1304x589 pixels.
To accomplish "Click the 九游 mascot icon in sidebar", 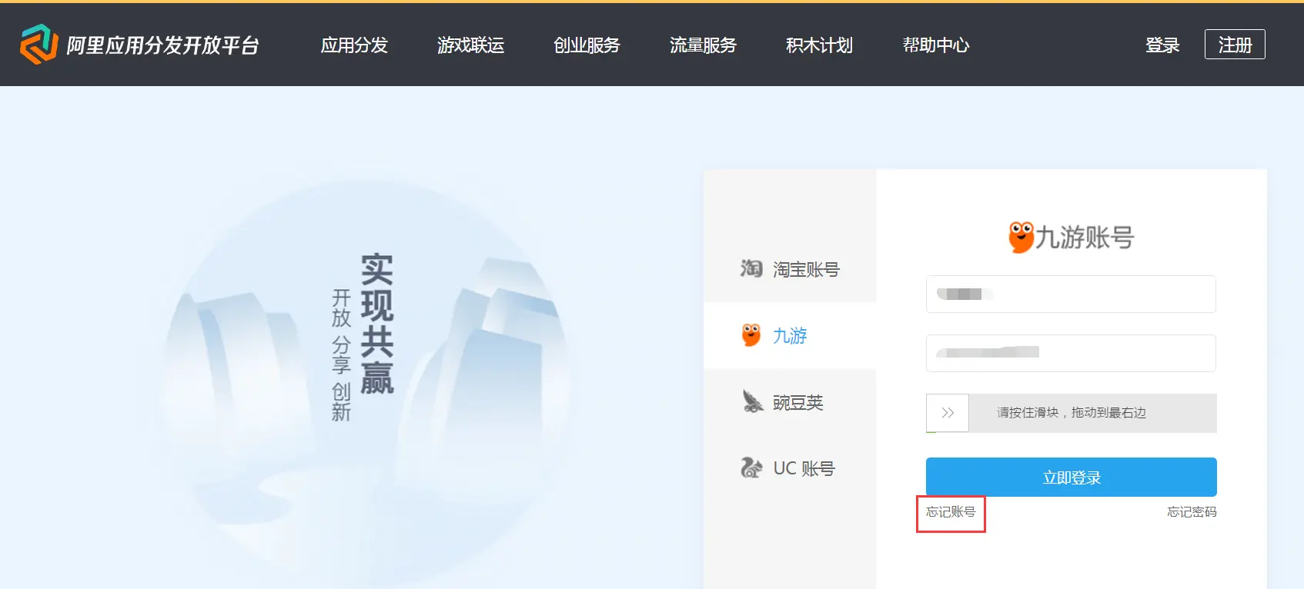I will 751,335.
